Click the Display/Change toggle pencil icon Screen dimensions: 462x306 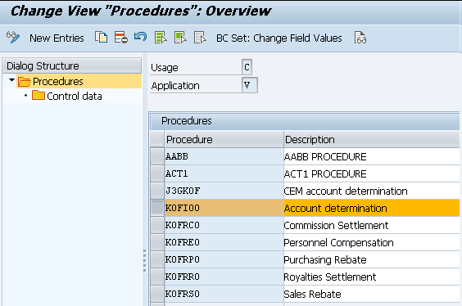tap(13, 38)
